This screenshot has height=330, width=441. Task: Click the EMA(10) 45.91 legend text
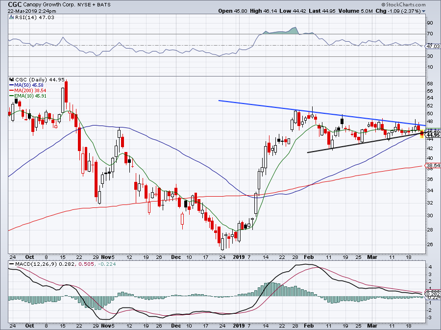[x=30, y=96]
